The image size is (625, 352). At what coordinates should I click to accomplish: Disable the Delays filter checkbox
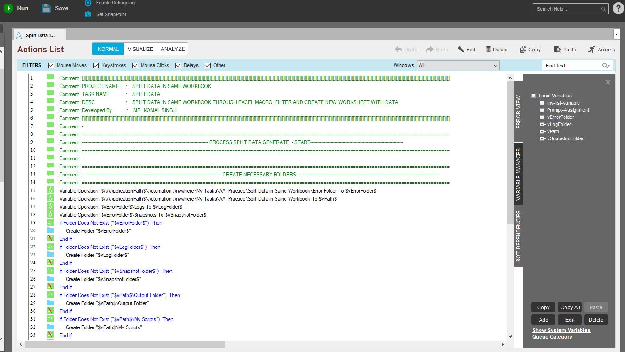pos(179,66)
